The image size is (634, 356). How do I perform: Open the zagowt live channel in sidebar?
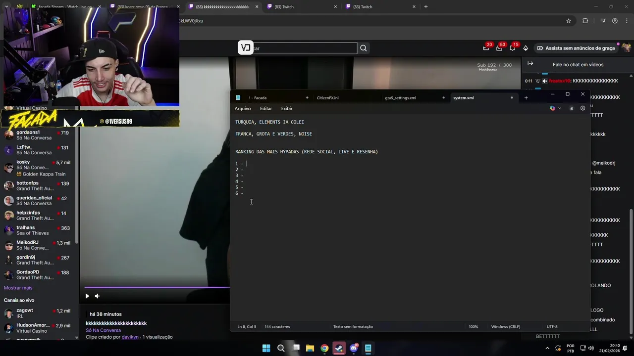(39, 313)
